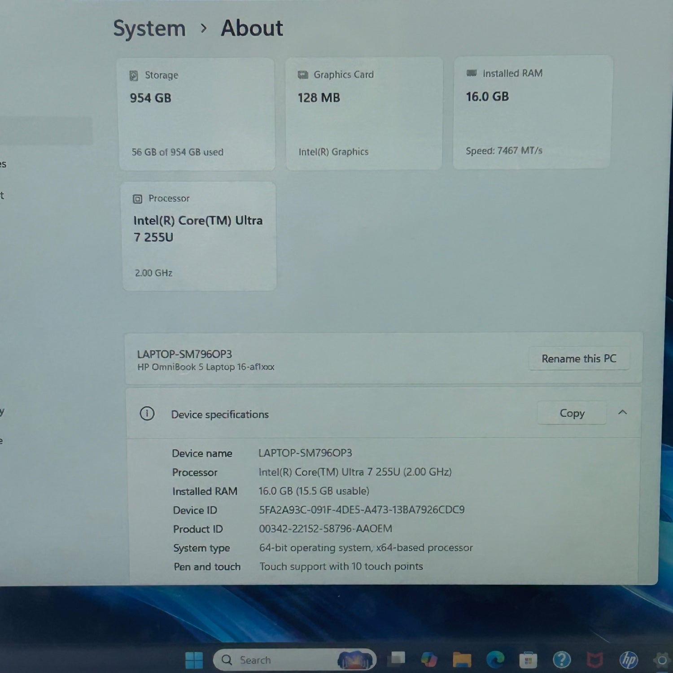The image size is (673, 673).
Task: Click the Task View taskbar icon
Action: (x=397, y=659)
